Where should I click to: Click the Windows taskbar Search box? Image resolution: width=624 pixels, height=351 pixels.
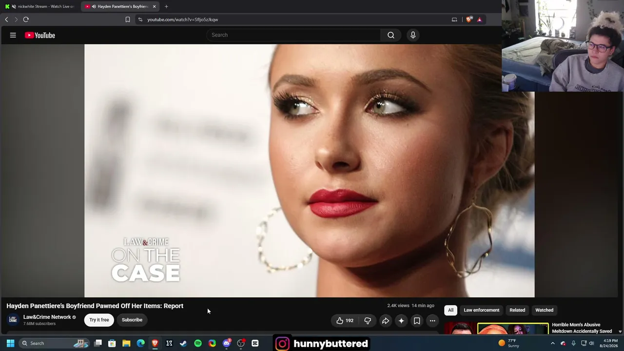click(54, 343)
